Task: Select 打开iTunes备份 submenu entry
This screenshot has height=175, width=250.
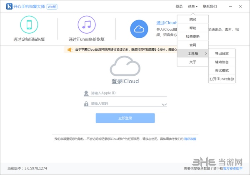Action: [x=222, y=79]
